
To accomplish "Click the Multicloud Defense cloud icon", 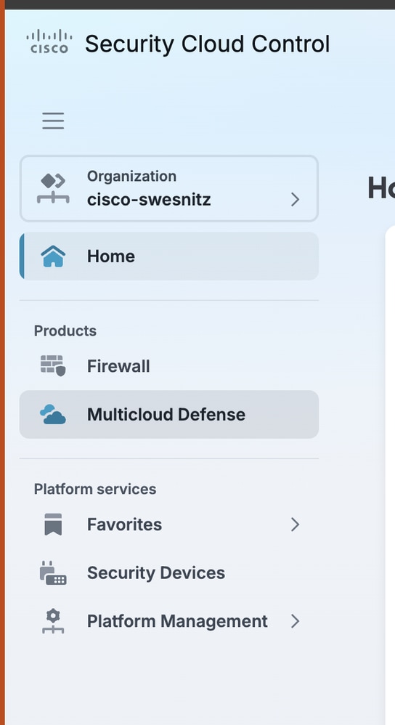I will tap(53, 414).
